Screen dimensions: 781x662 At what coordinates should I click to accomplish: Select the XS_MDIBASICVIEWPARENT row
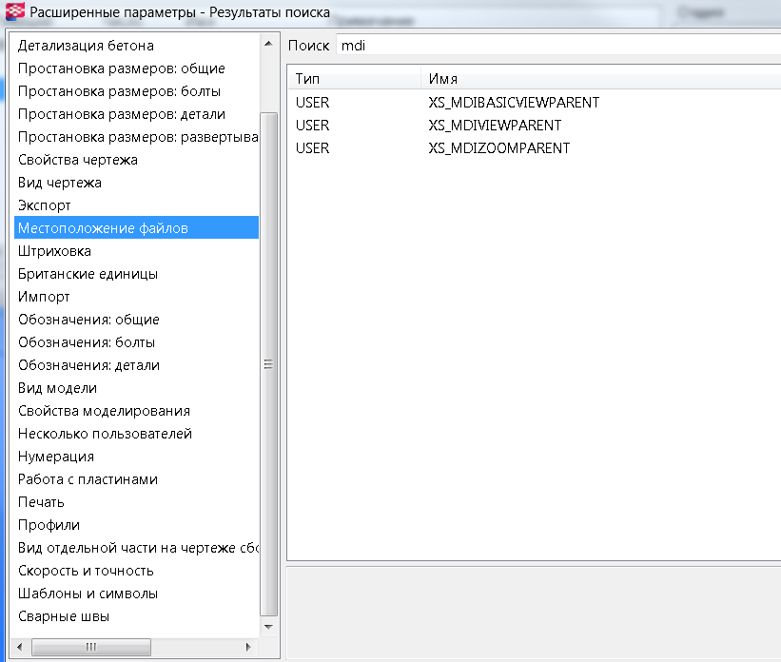[514, 103]
